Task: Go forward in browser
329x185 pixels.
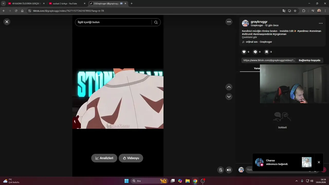Action: click(x=10, y=11)
